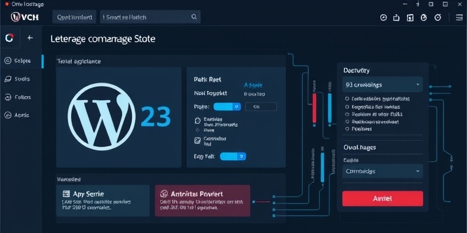Click the large WordPress logo thumbnail
Viewport: 467px width, 233px height.
point(101,116)
